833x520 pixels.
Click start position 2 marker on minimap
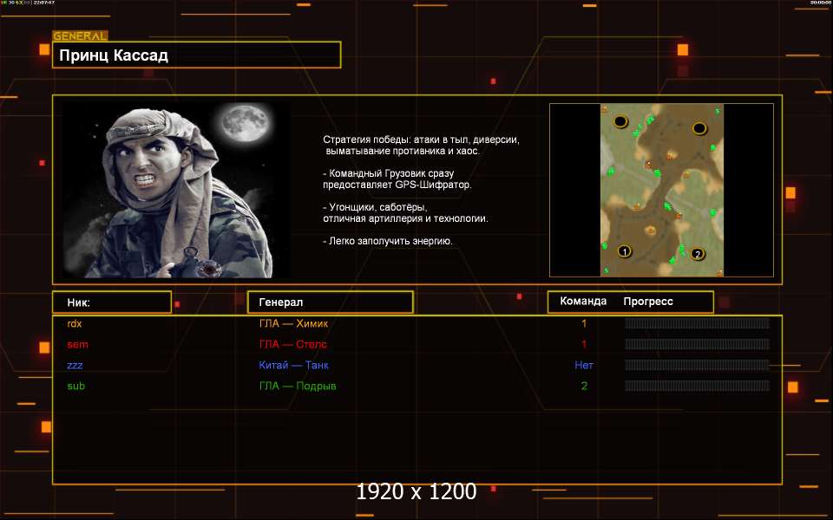click(697, 254)
